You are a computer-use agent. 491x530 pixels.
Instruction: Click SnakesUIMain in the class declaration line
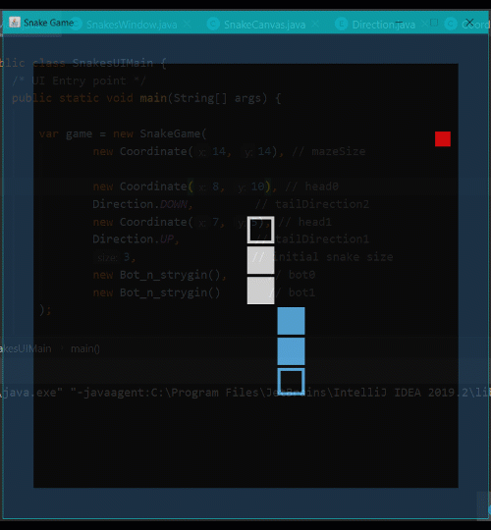(113, 63)
